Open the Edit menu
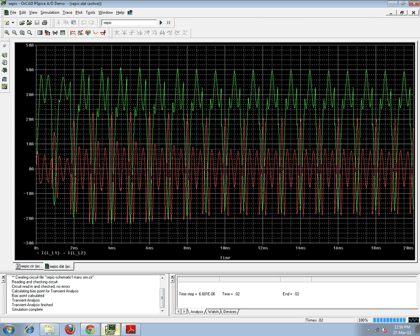Screen dimensions: 420x336 [x=22, y=12]
